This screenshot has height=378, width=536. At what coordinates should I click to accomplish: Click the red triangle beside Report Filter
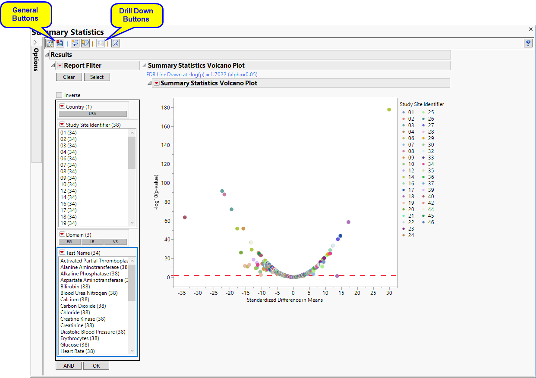60,66
